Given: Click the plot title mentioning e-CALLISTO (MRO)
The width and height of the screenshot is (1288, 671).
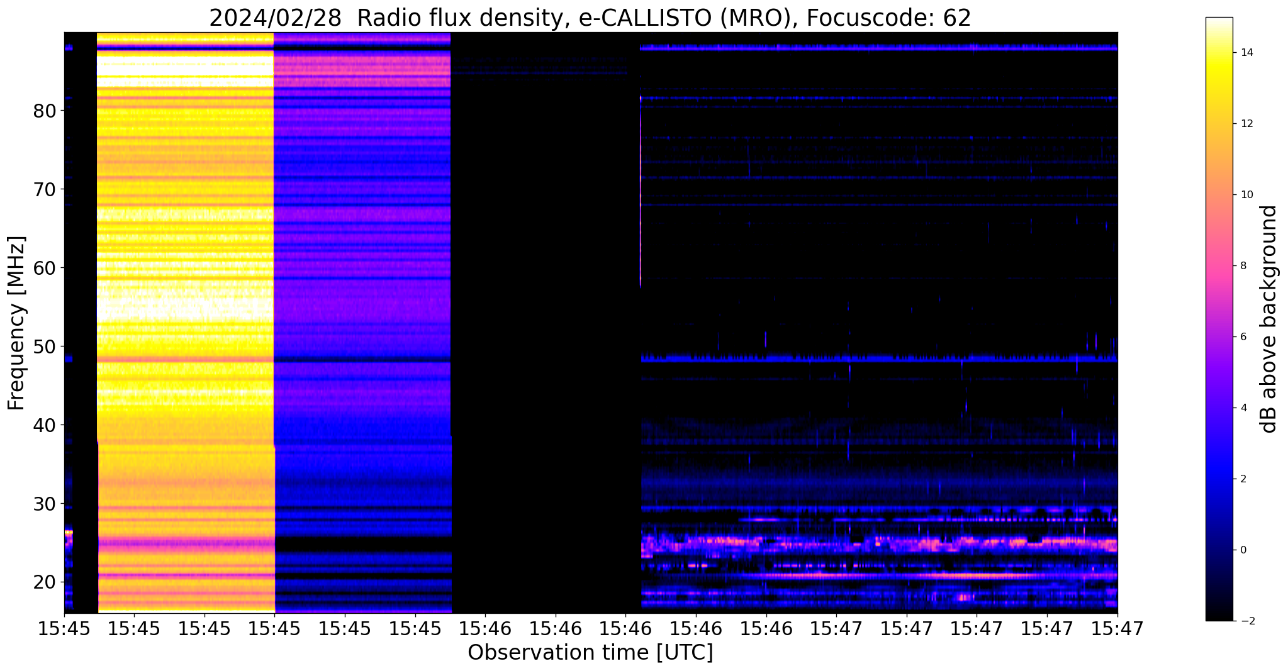Looking at the screenshot, I should [x=590, y=18].
